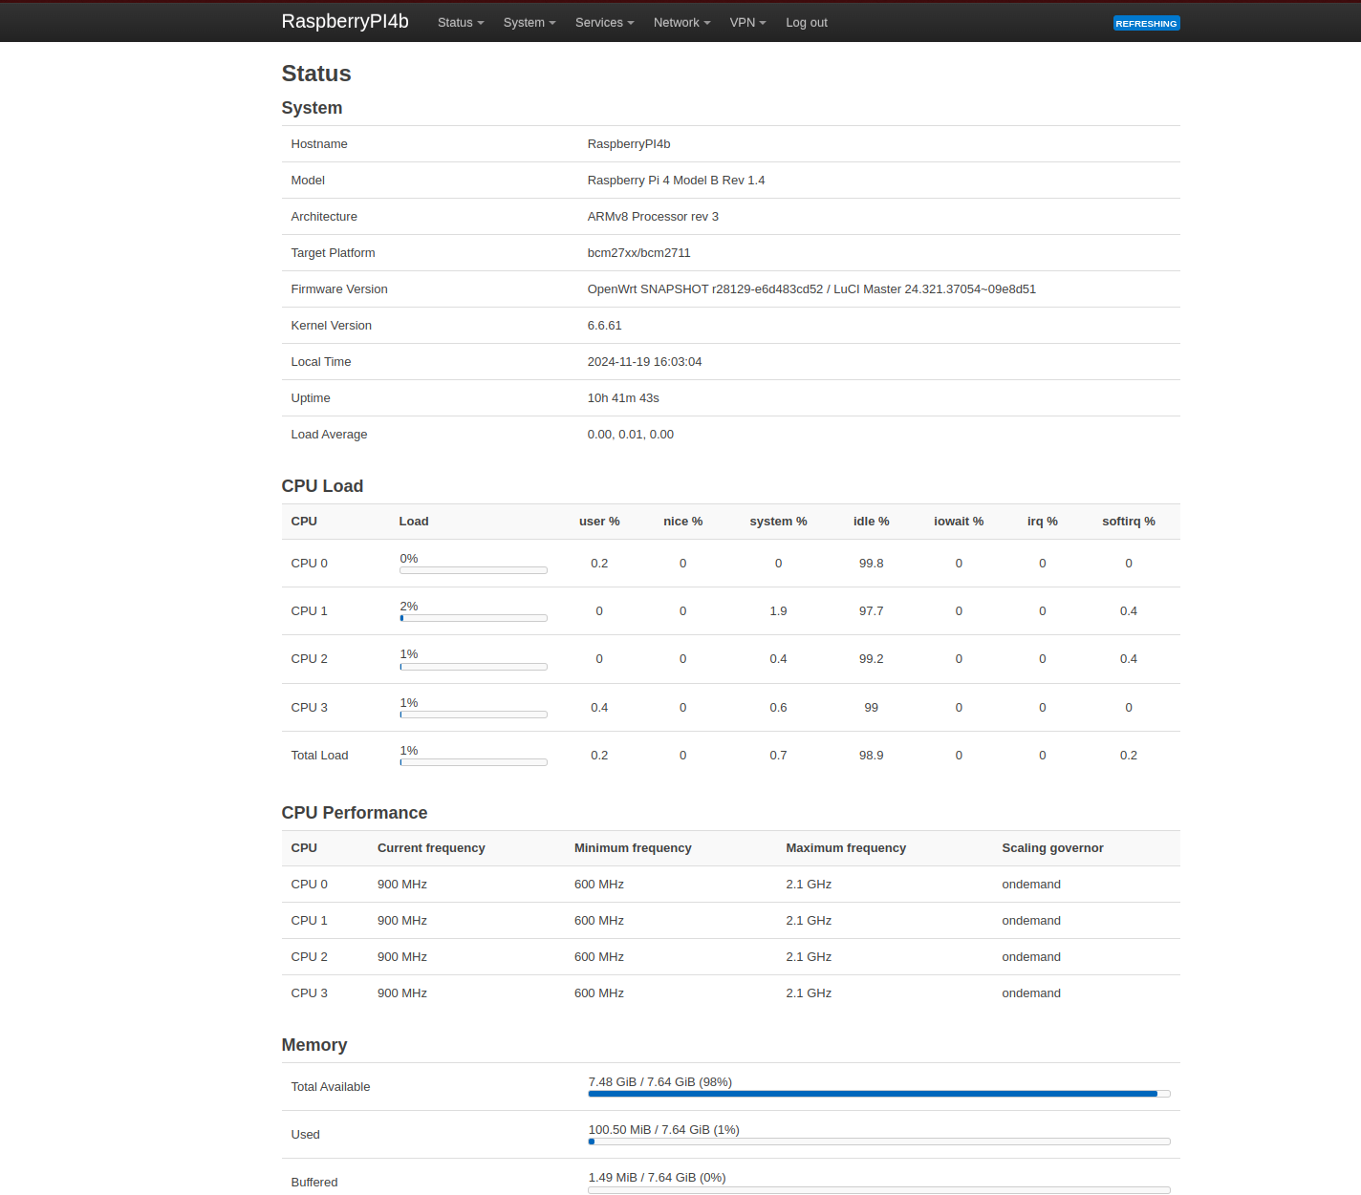Click the 'nice %' column header
Image resolution: width=1361 pixels, height=1195 pixels.
tap(683, 522)
